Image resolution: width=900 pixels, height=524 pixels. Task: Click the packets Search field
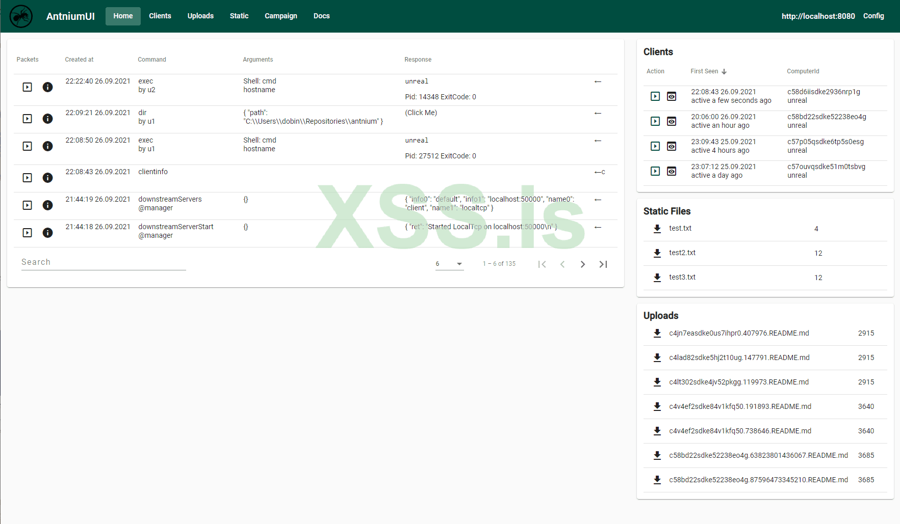pos(104,262)
